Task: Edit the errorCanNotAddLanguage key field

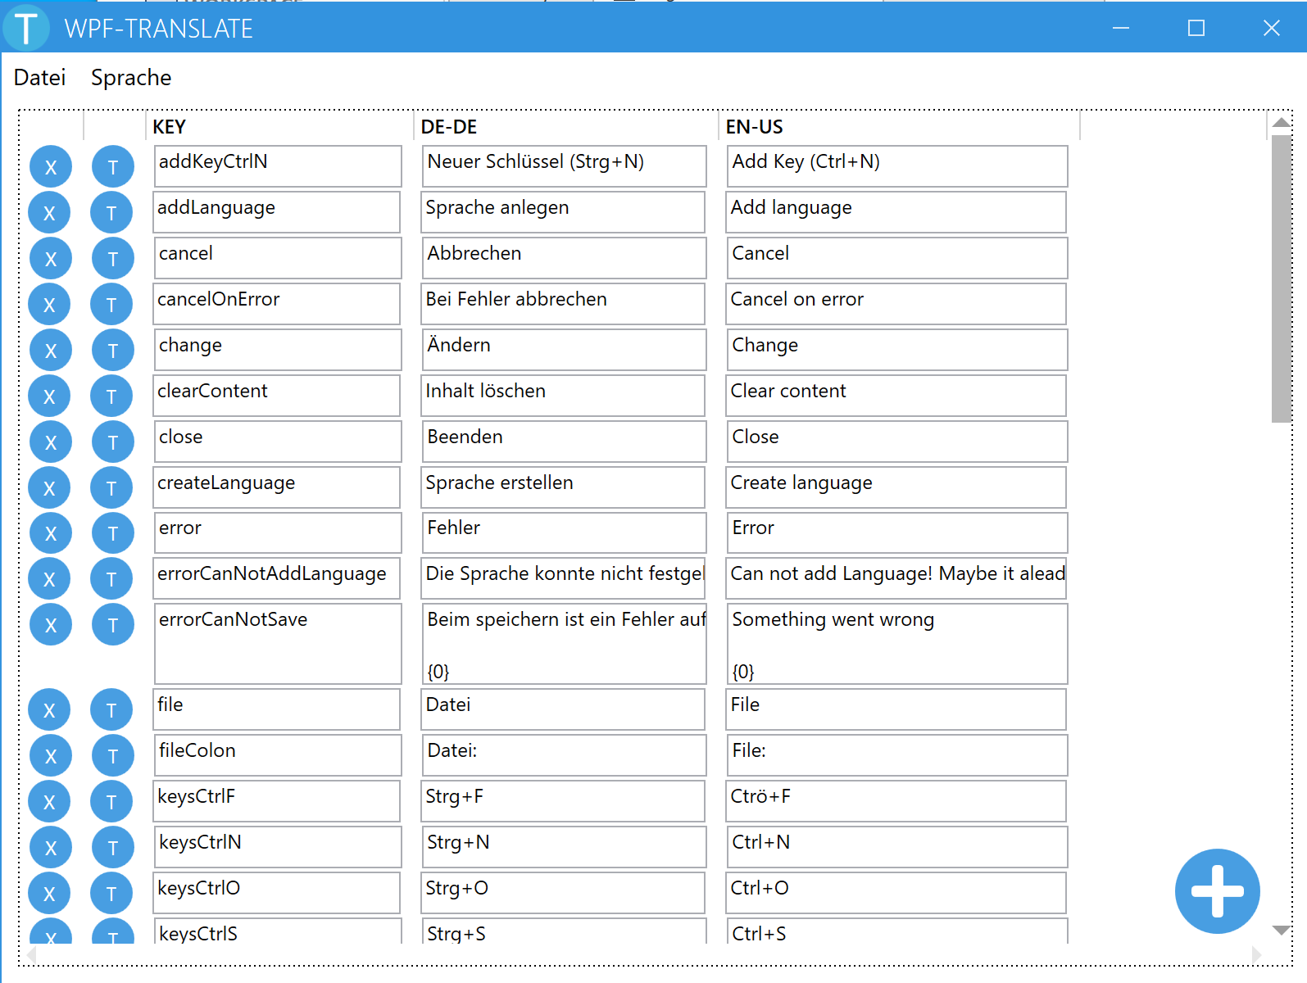Action: pyautogui.click(x=276, y=578)
